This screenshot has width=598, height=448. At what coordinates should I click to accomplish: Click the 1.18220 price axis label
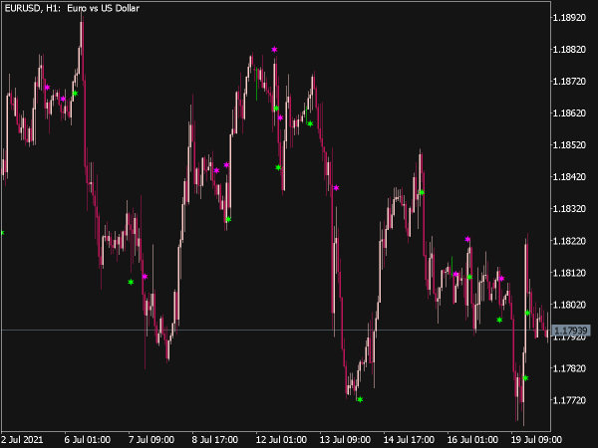coord(569,241)
